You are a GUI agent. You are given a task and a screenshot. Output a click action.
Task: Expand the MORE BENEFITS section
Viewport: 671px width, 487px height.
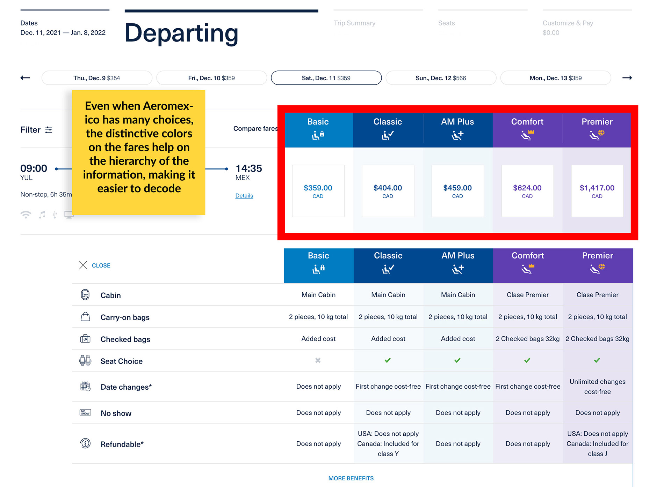pyautogui.click(x=351, y=478)
